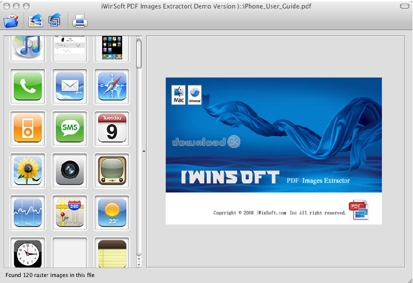The width and height of the screenshot is (413, 283).
Task: Select the Maps 280 icon thumbnail
Action: coord(70,213)
